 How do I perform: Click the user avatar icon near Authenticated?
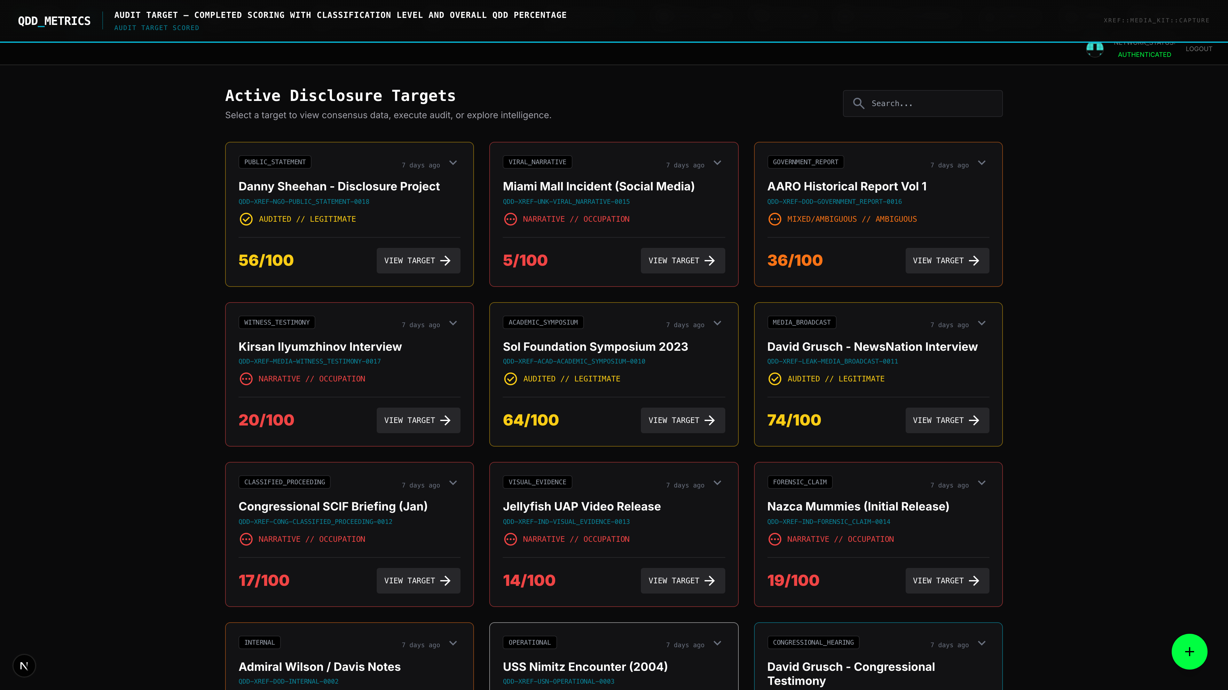coord(1095,49)
